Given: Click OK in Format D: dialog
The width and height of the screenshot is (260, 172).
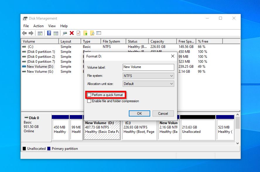Looking at the screenshot, I should (x=139, y=114).
